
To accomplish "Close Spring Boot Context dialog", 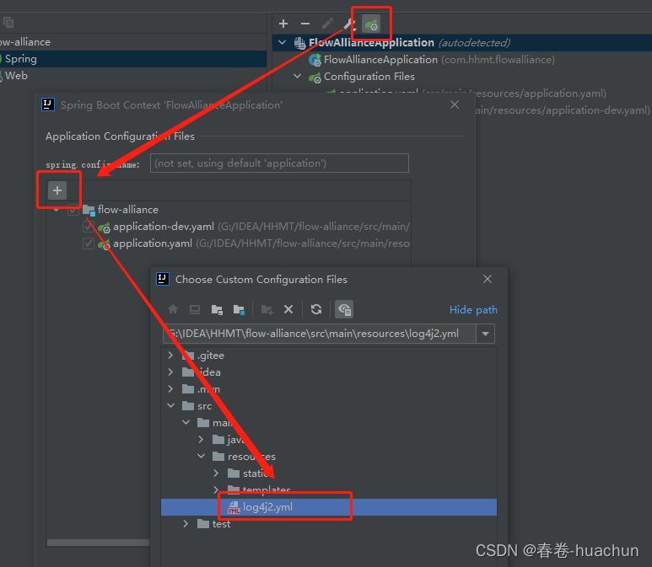I will tap(455, 104).
